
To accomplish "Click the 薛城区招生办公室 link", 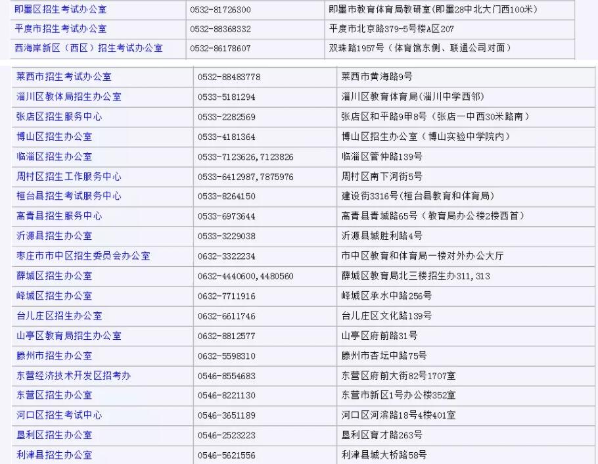I will tap(55, 275).
